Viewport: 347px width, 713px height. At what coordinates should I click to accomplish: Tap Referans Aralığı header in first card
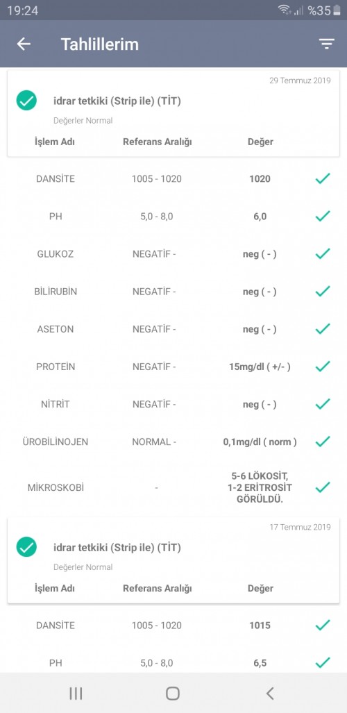(158, 142)
